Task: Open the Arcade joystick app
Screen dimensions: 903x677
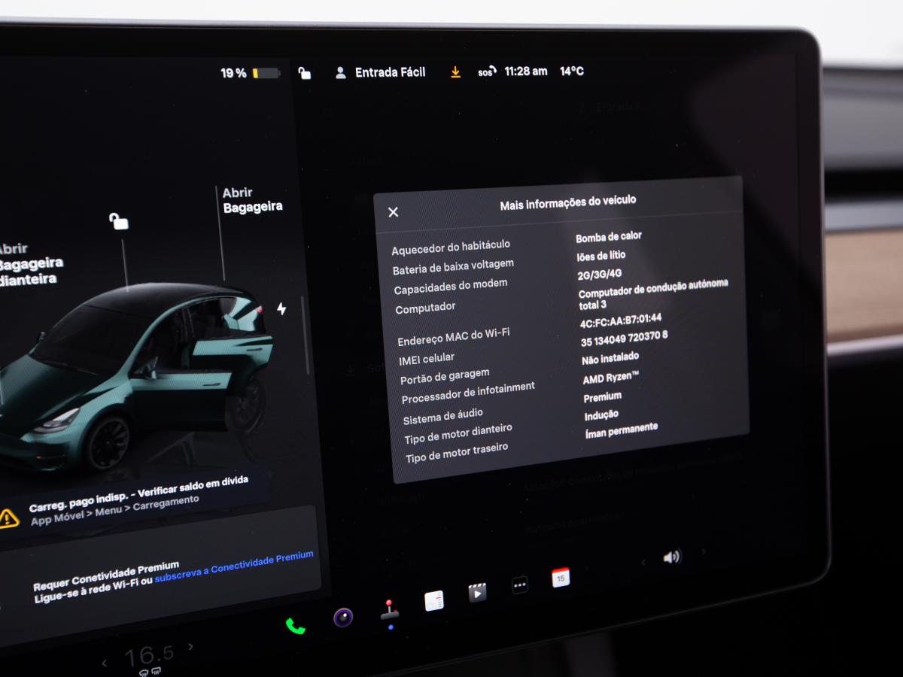Action: pyautogui.click(x=389, y=611)
